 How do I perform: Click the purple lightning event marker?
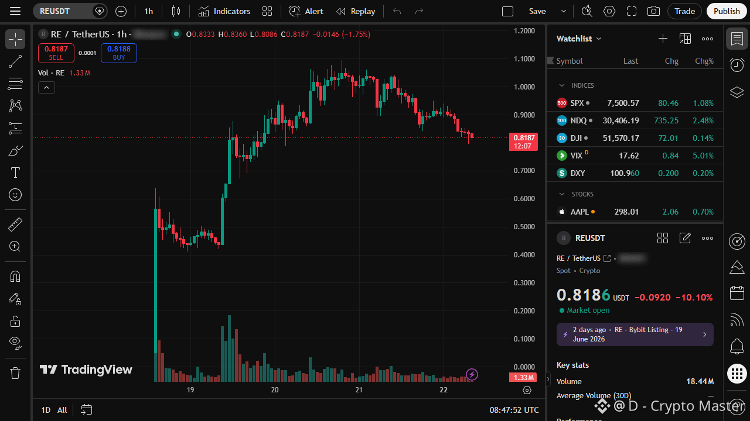click(x=472, y=374)
